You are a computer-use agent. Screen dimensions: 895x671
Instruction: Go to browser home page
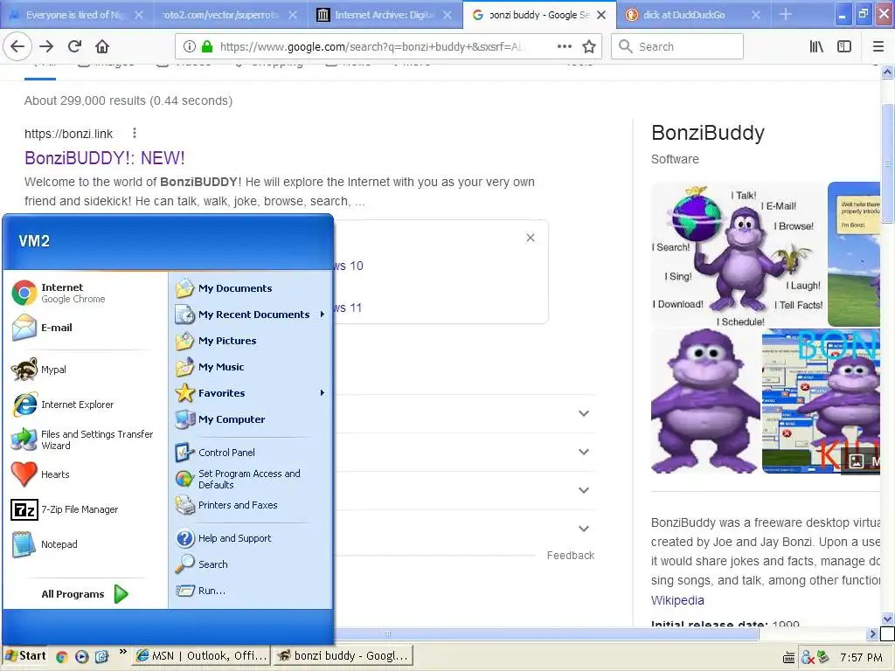pyautogui.click(x=102, y=47)
